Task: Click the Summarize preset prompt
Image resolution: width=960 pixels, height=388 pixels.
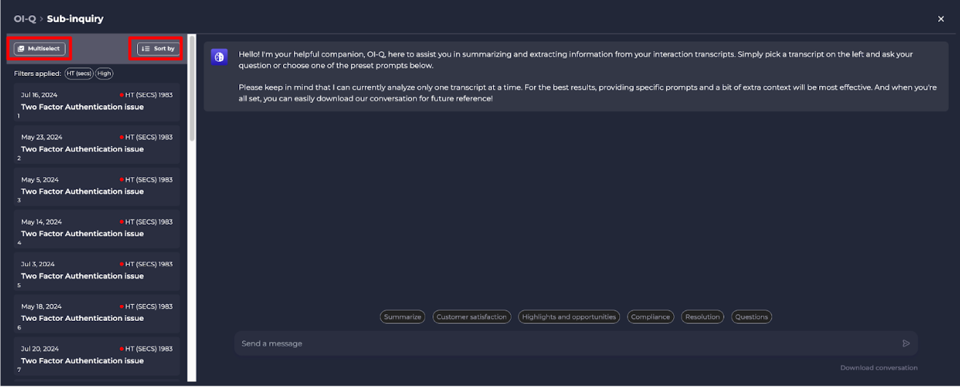Action: click(x=403, y=317)
